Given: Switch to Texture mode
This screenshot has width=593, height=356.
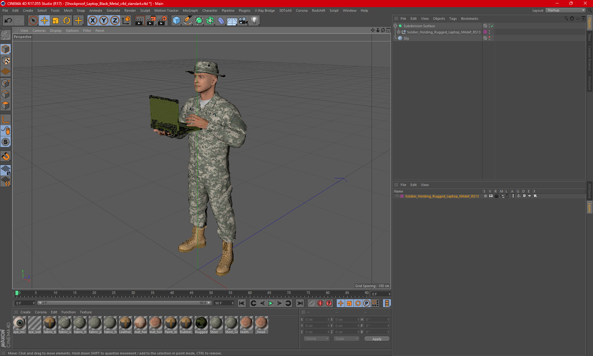Looking at the screenshot, I should click(6, 60).
